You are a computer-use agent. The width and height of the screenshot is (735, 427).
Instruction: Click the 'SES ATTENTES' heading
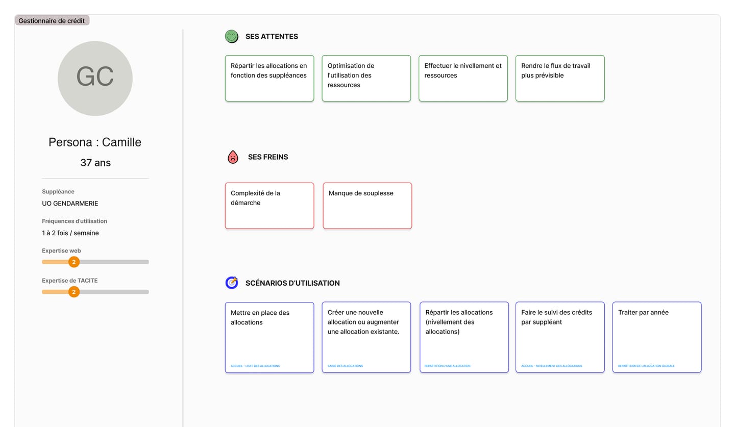pos(272,37)
